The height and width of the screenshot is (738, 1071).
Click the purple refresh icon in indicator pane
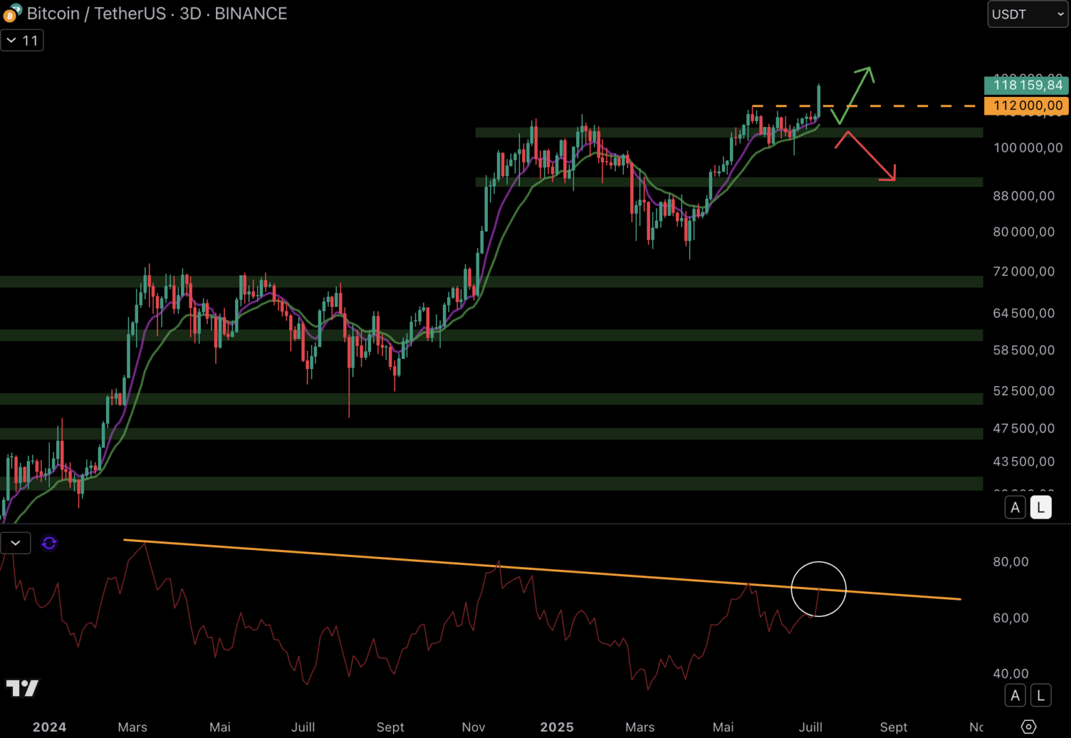point(49,543)
